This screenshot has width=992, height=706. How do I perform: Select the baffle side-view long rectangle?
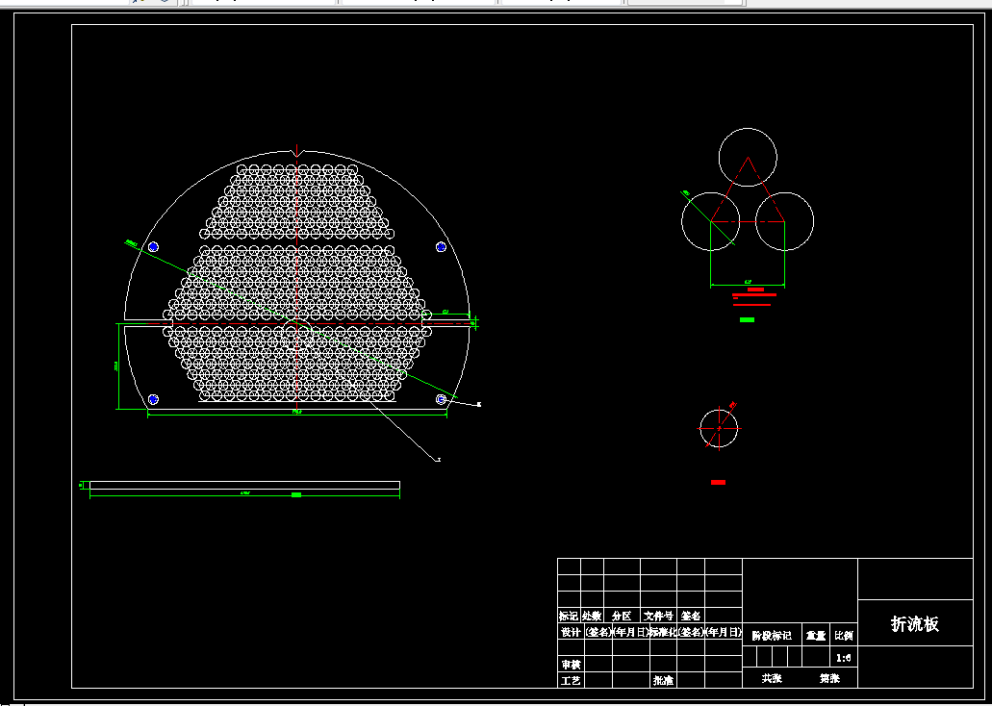pyautogui.click(x=244, y=485)
